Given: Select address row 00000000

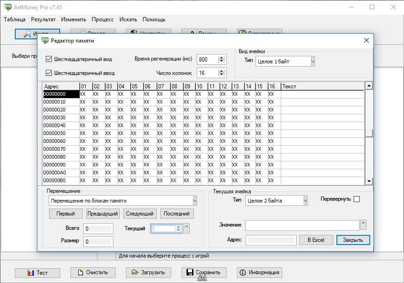Looking at the screenshot, I should point(61,94).
